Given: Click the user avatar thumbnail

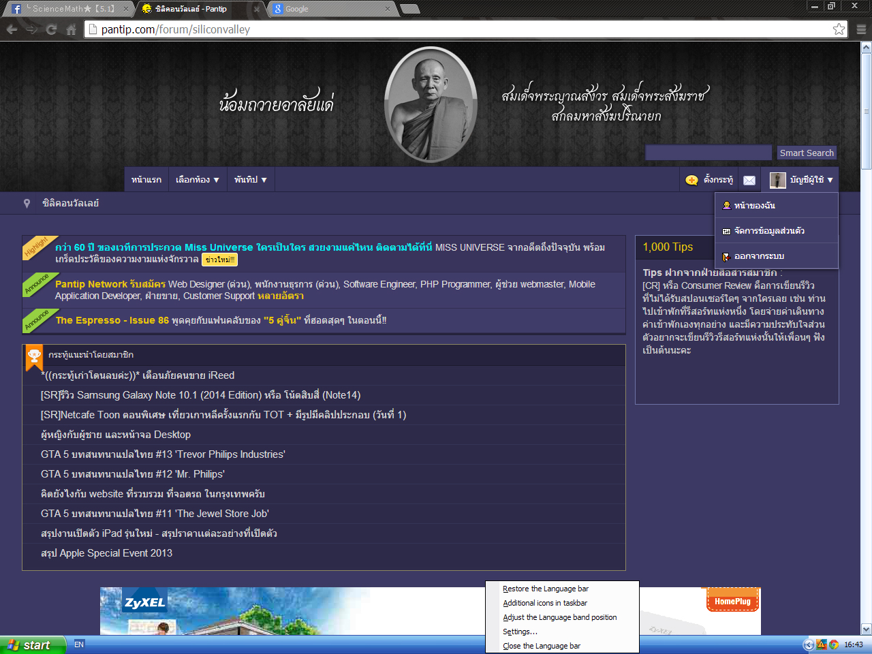Looking at the screenshot, I should [x=777, y=180].
